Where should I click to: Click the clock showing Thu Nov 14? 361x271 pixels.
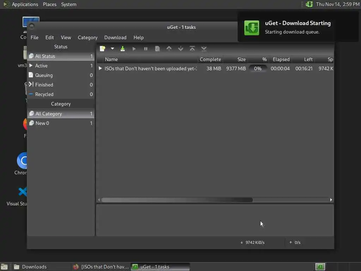[x=337, y=4]
